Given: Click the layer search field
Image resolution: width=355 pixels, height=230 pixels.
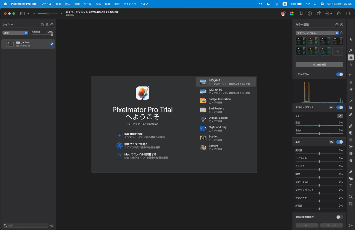Looking at the screenshot, I should [x=25, y=226].
